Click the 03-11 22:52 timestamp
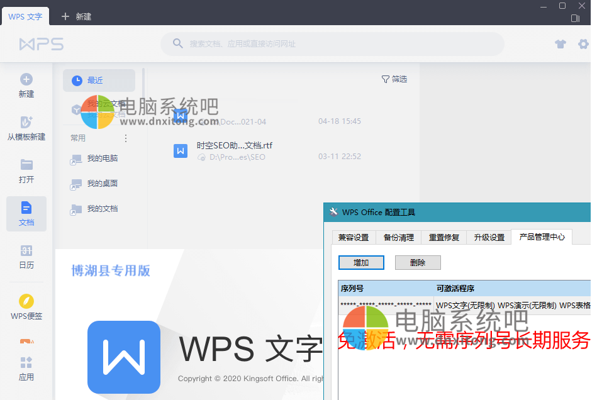 click(x=340, y=157)
